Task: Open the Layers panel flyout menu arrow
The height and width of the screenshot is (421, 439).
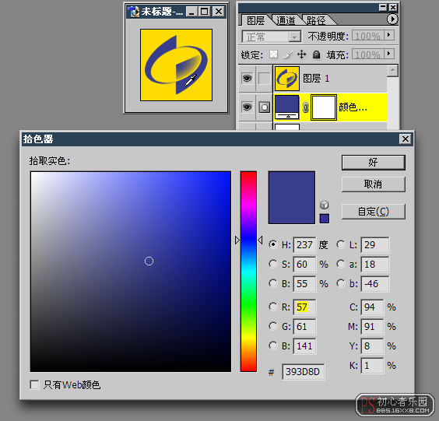Action: (392, 19)
